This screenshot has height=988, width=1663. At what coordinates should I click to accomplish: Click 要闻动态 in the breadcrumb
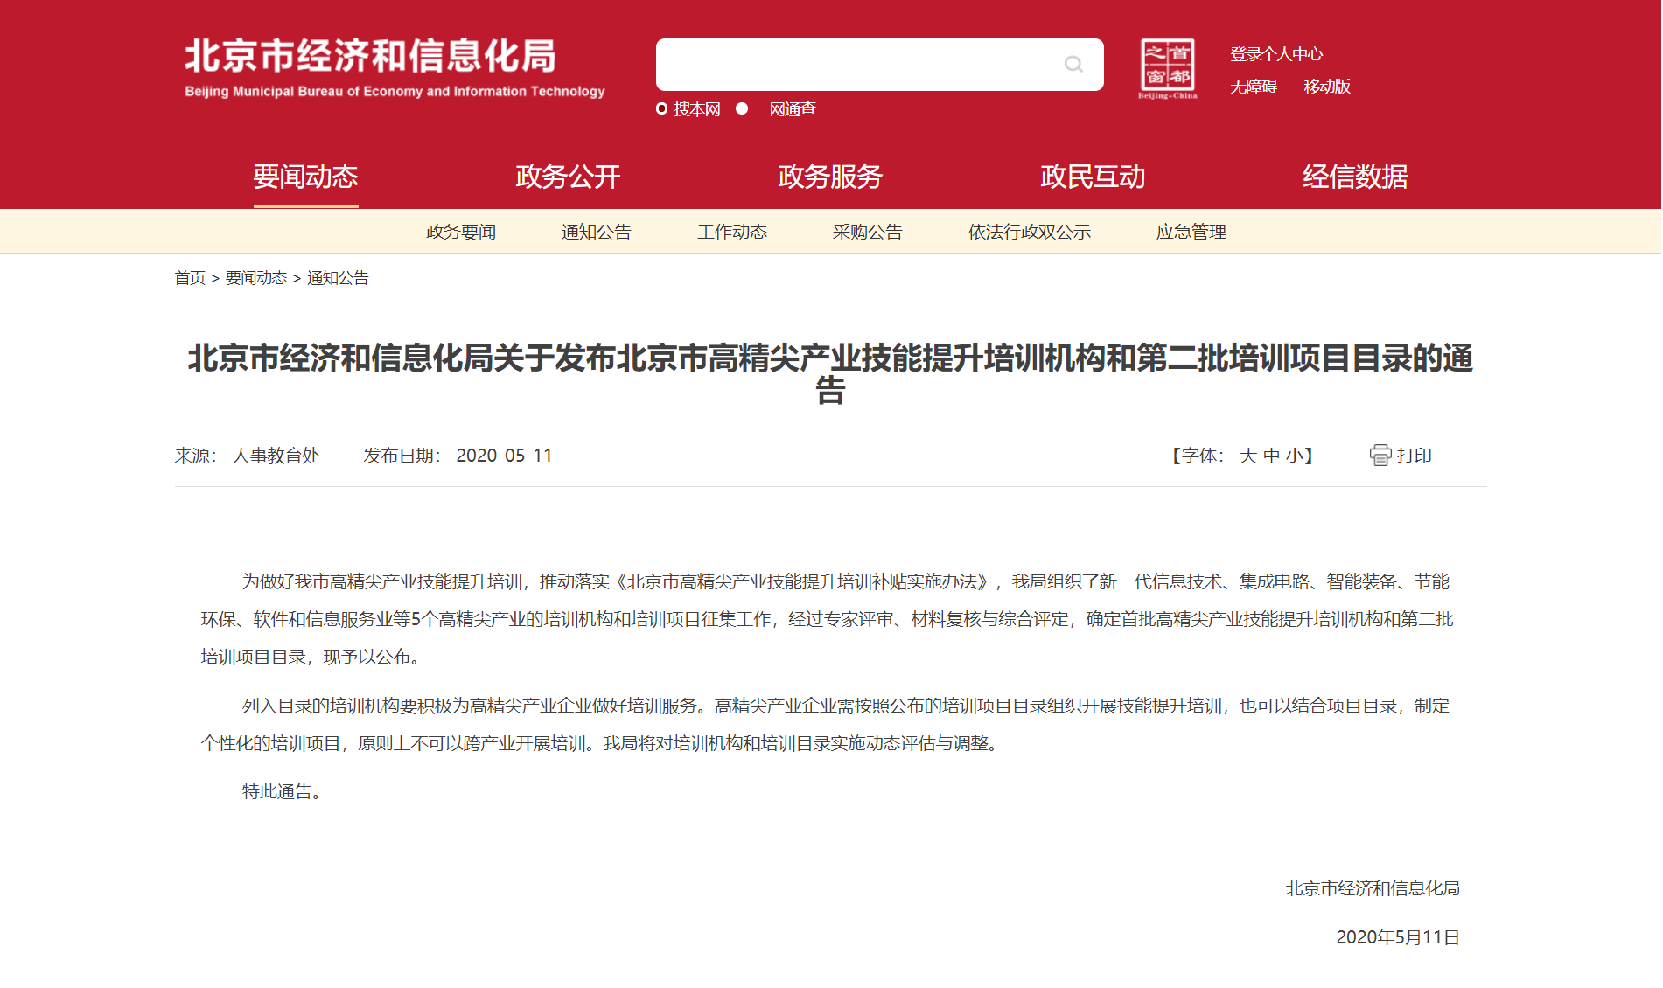pyautogui.click(x=256, y=278)
